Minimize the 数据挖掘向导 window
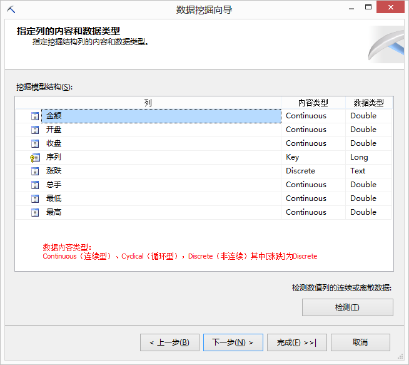 click(351, 8)
